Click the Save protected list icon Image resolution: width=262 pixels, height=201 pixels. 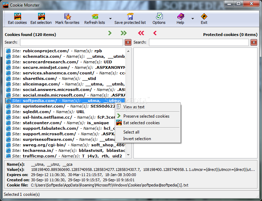[x=130, y=16]
